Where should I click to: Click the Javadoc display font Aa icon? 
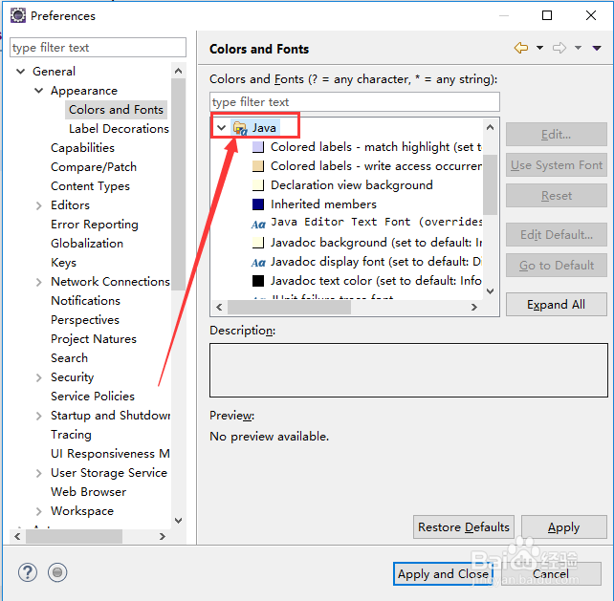tap(258, 263)
